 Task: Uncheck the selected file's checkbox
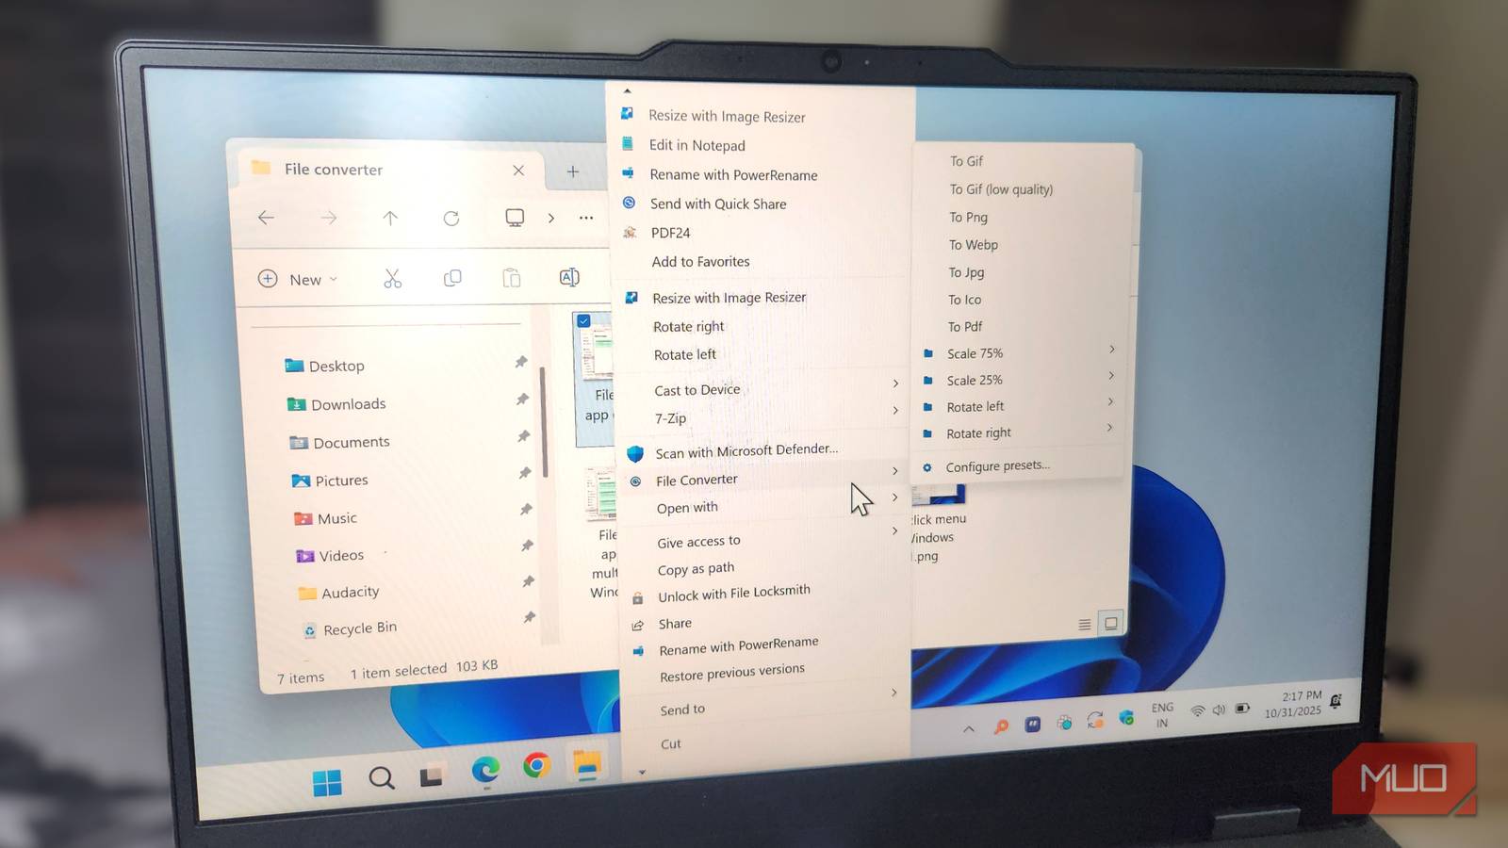pos(584,320)
